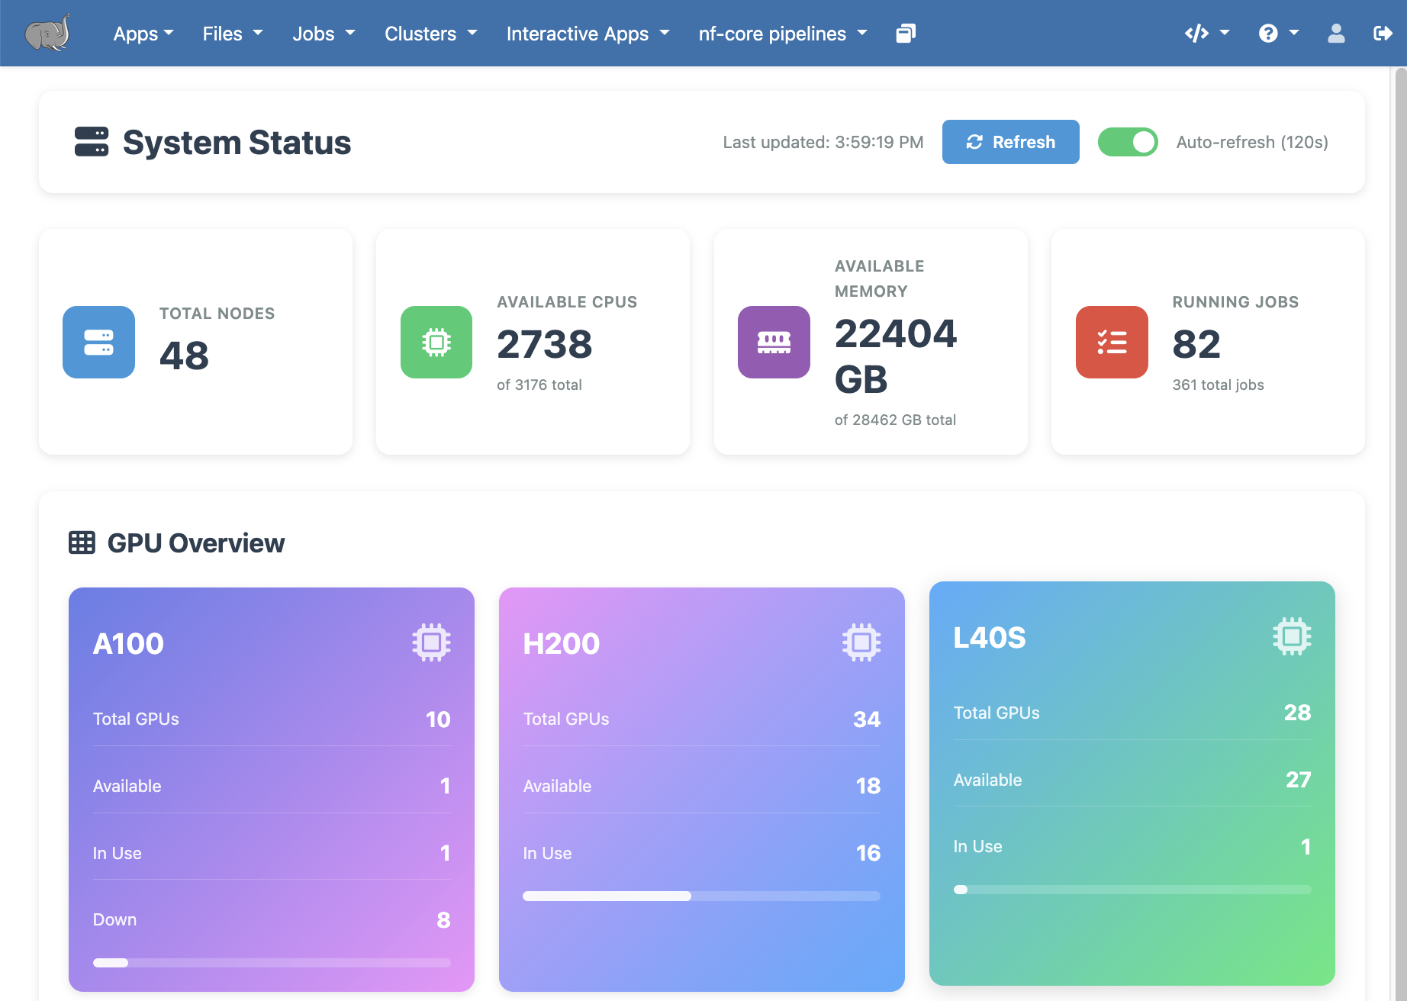Expand the Help question mark dropdown
1407x1001 pixels.
pyautogui.click(x=1278, y=34)
